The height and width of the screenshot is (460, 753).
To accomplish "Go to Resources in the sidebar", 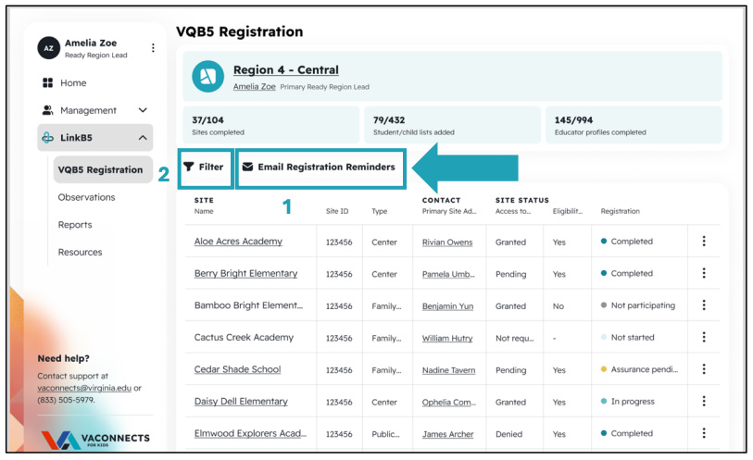I will pos(81,252).
